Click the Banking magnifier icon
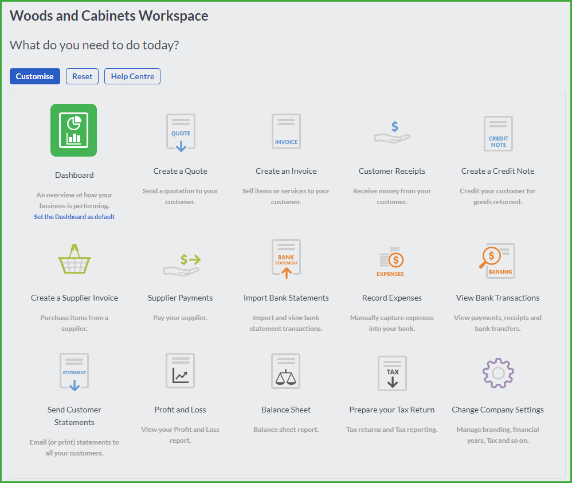This screenshot has width=572, height=483. pyautogui.click(x=497, y=260)
